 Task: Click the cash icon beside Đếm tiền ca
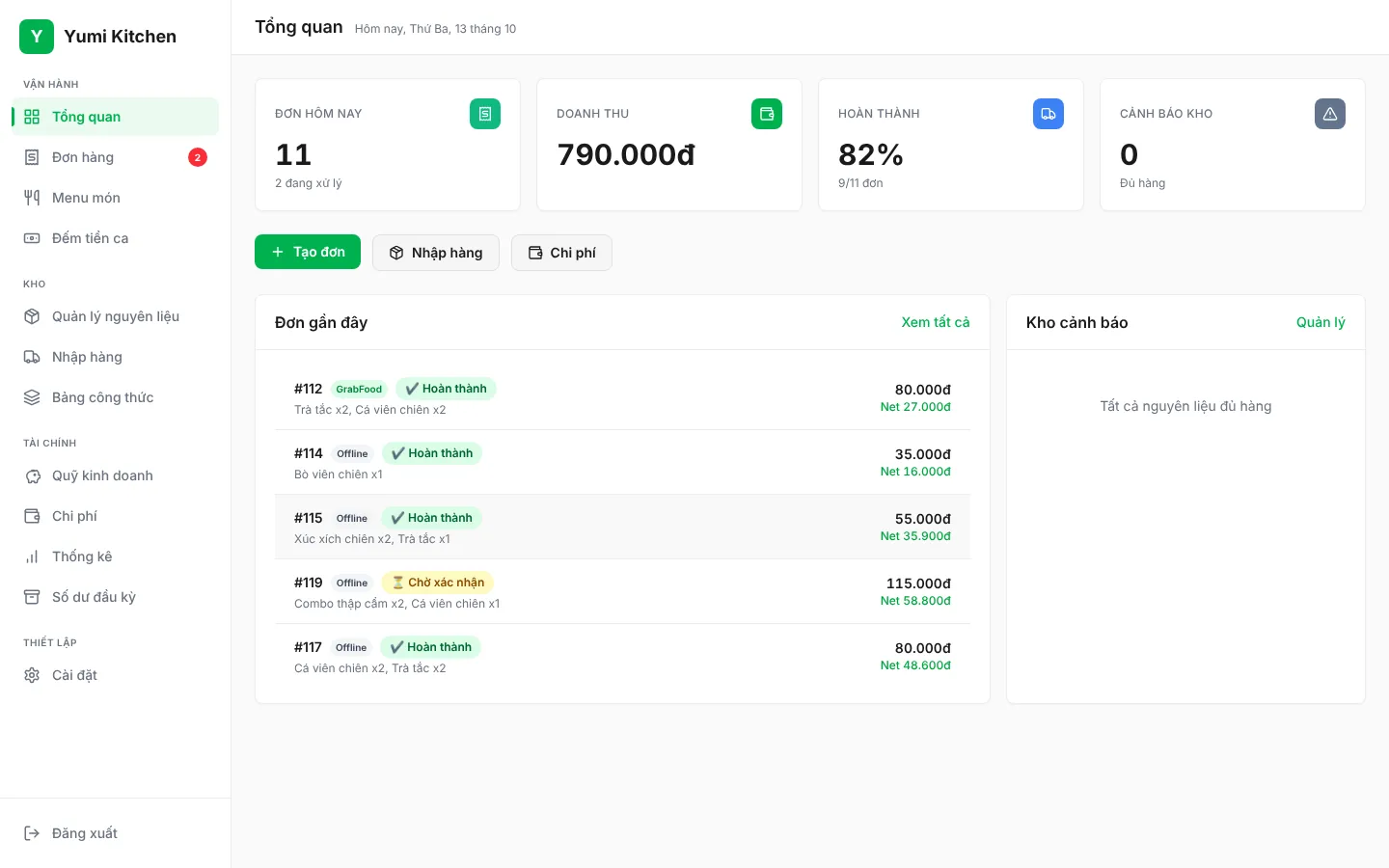coord(32,238)
